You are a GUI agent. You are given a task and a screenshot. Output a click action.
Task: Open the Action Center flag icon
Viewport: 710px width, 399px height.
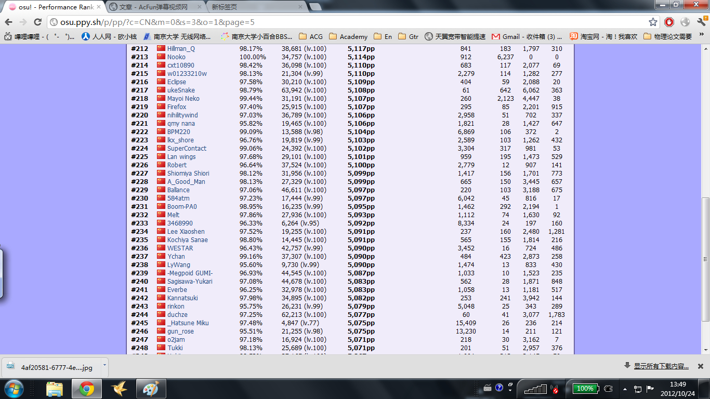650,389
